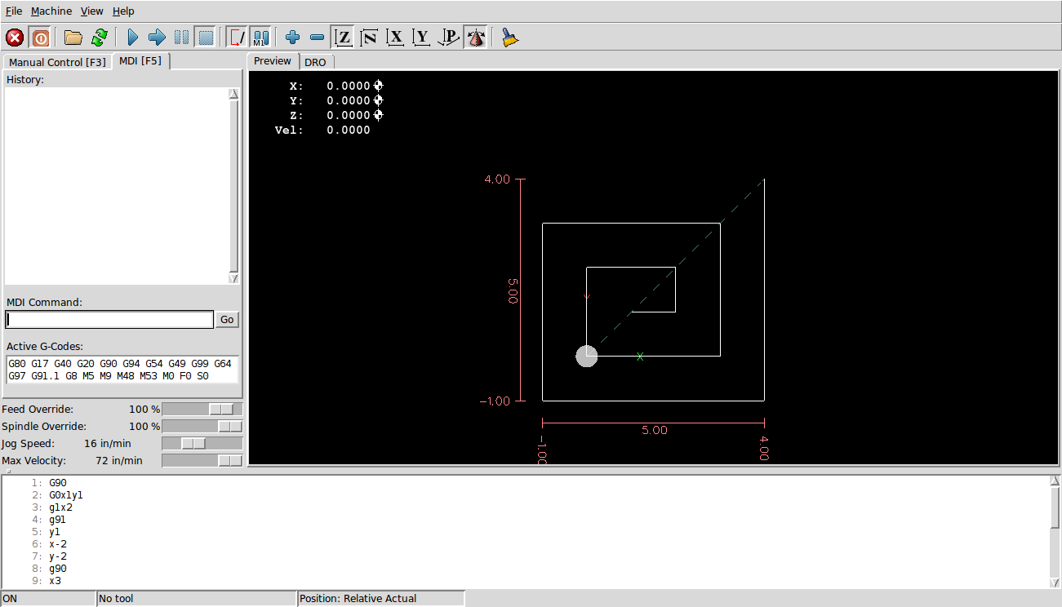Toggle the Emergency Stop button
Image resolution: width=1062 pixels, height=607 pixels.
point(15,38)
